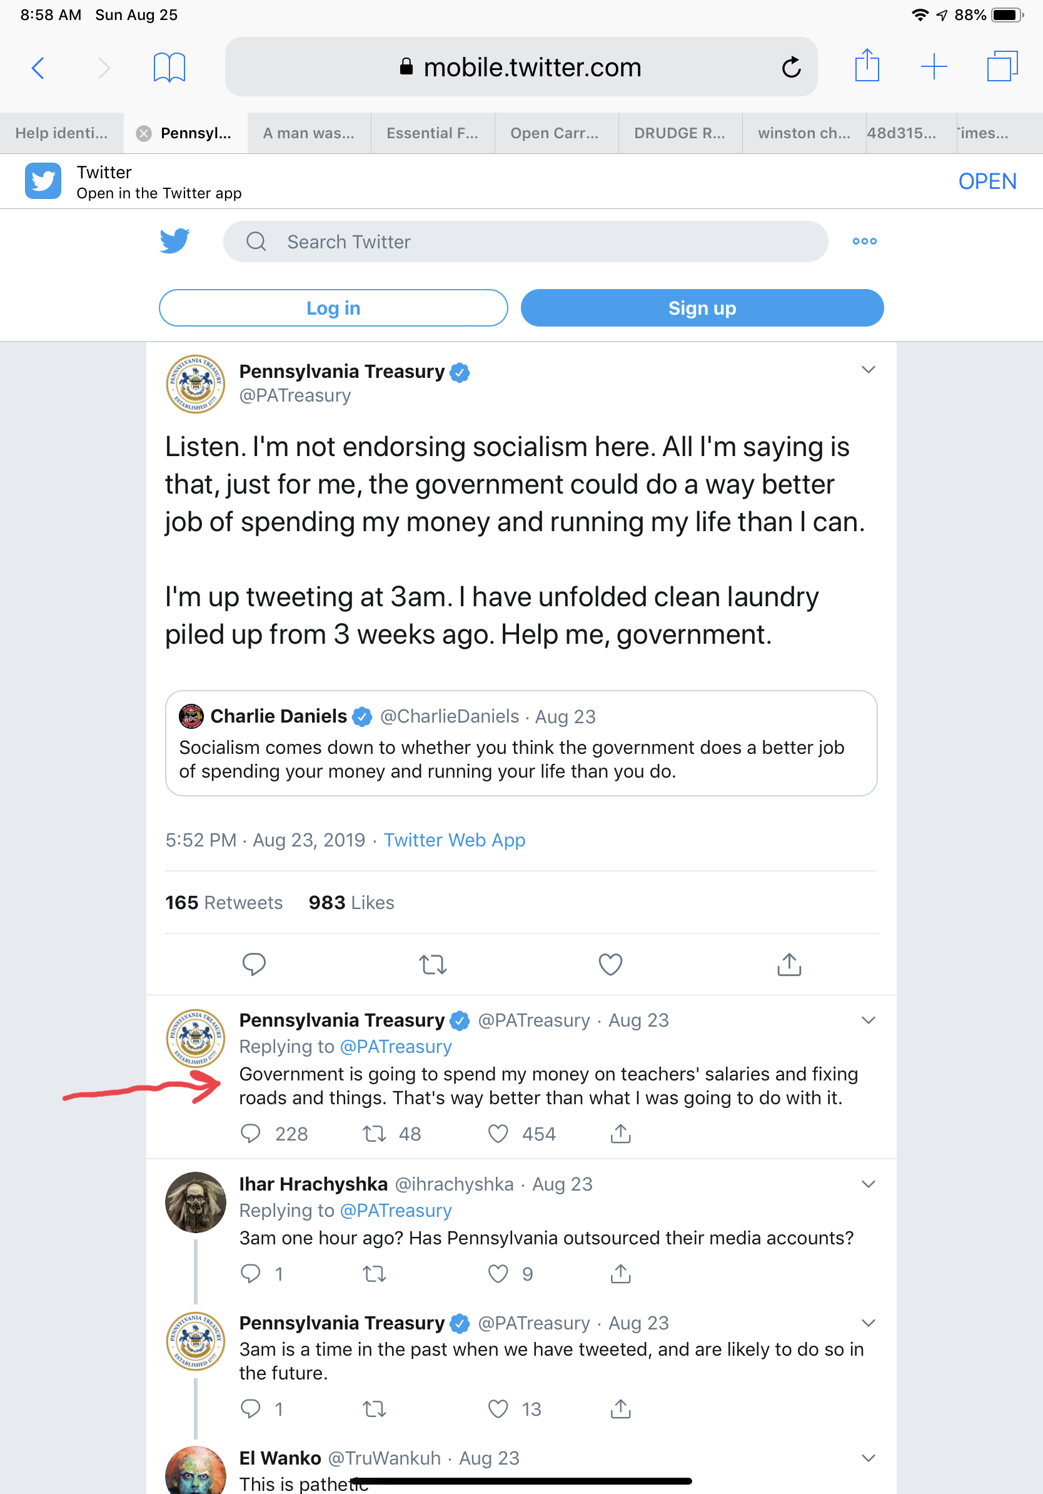The image size is (1043, 1494).
Task: Open a new Safari tab with plus
Action: pos(934,67)
